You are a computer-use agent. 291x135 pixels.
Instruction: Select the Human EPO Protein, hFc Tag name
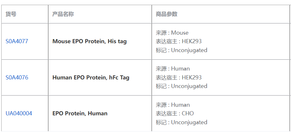point(91,78)
